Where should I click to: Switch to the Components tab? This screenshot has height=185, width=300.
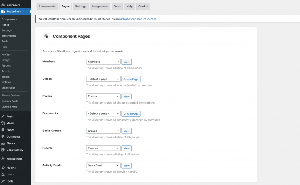click(47, 6)
